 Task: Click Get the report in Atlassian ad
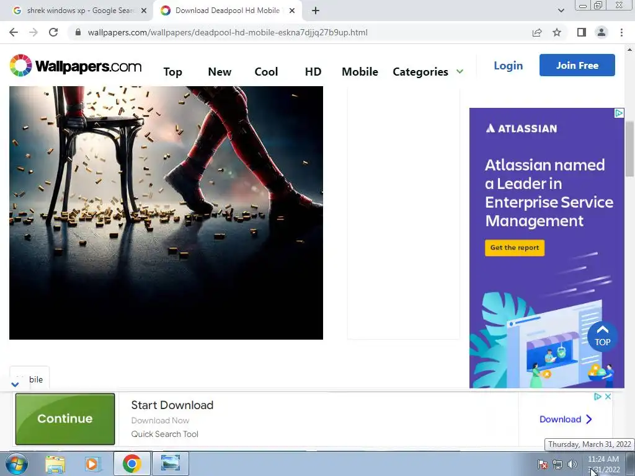(515, 248)
